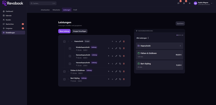Move Damenhaarschnitt up
This screenshot has height=105, width=216.
pyautogui.click(x=109, y=56)
